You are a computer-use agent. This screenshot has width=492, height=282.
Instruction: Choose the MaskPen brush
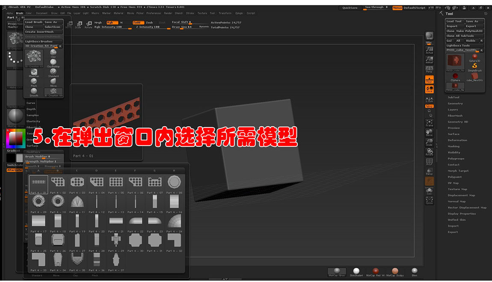point(34,73)
